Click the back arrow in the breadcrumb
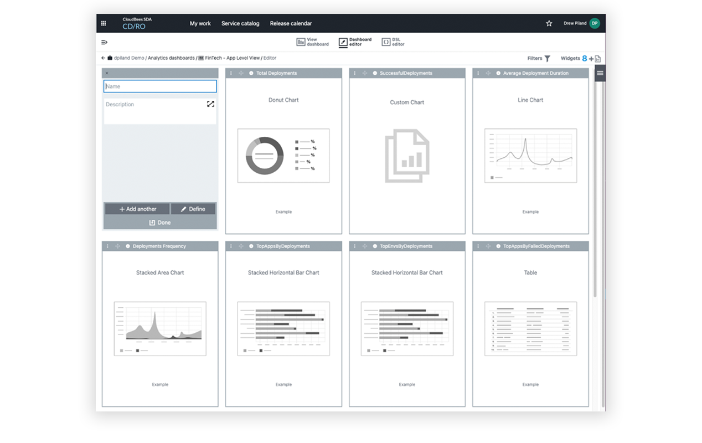Viewport: 702px width, 443px height. click(103, 58)
